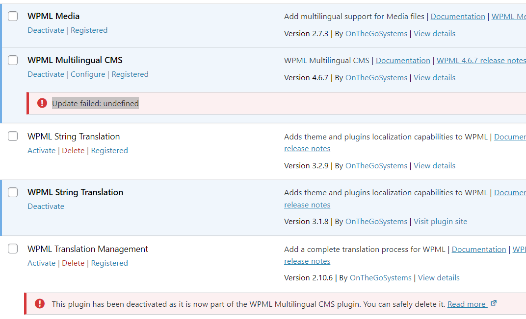Click the 'Version 2.7.3' text
526x319 pixels.
(306, 33)
